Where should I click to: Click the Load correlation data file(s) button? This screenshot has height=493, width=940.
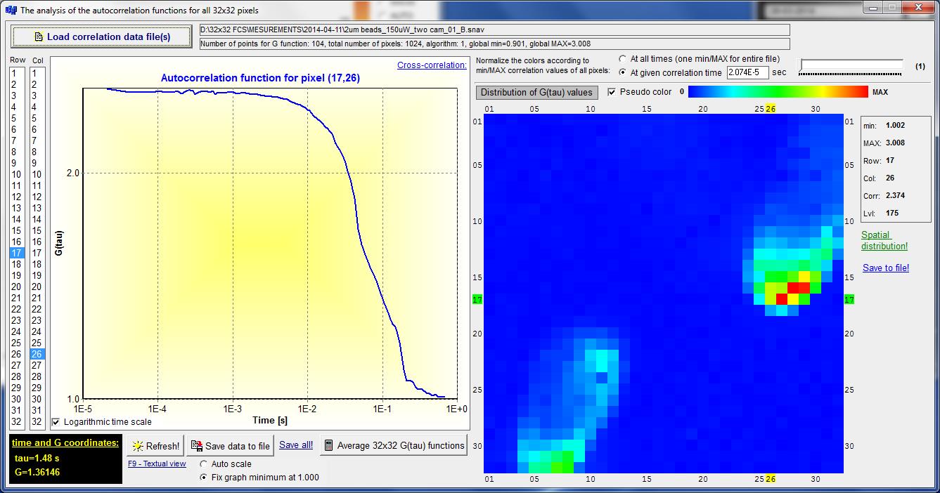pyautogui.click(x=101, y=37)
